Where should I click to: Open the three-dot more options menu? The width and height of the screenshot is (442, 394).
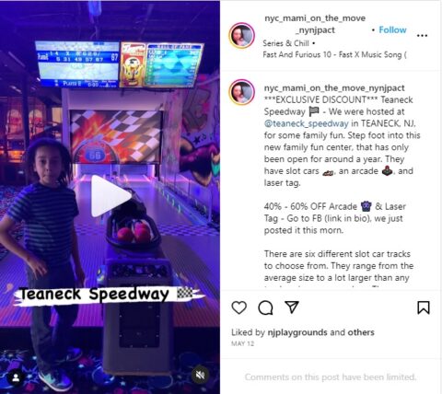(x=422, y=36)
